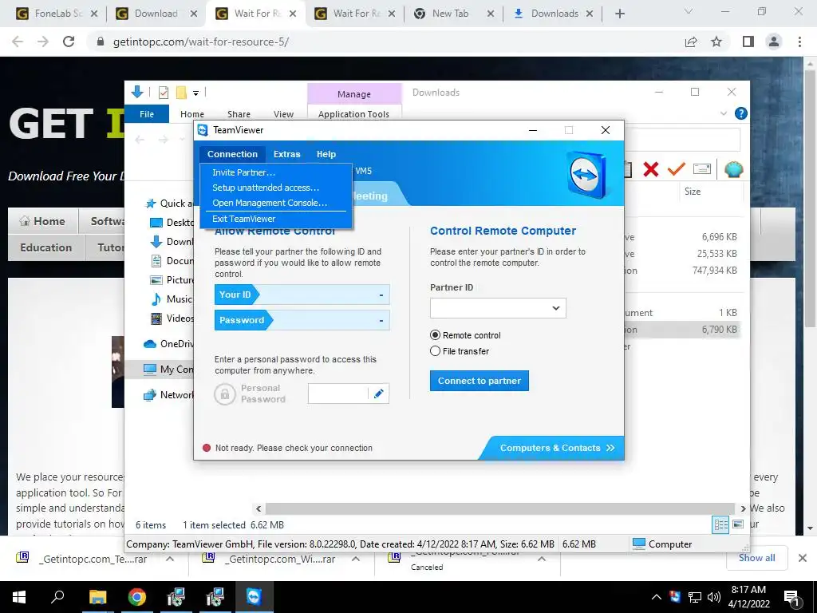Image resolution: width=817 pixels, height=613 pixels.
Task: Click the Manage contextual tab in Explorer
Action: click(354, 94)
